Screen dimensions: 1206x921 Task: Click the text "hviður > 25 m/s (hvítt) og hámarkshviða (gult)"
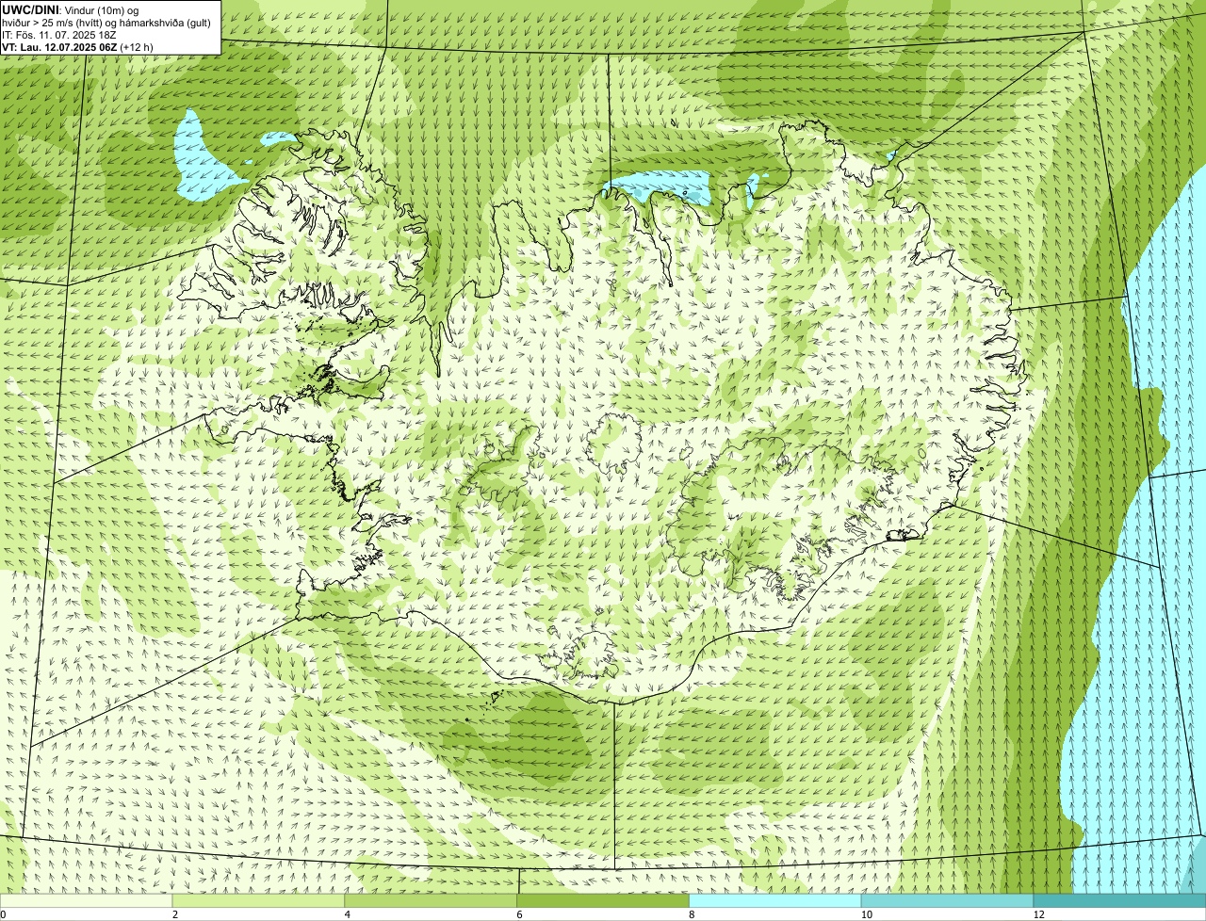(106, 22)
